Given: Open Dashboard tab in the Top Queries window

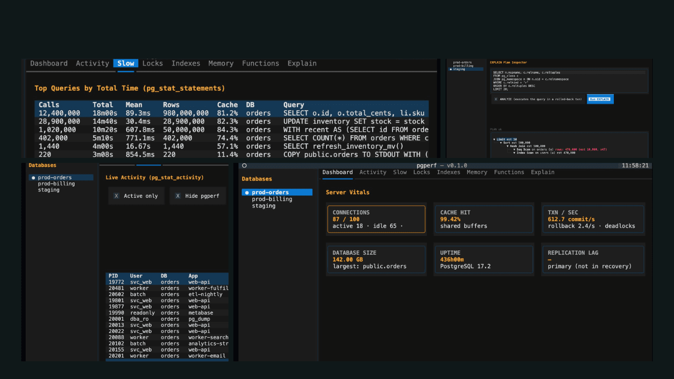Looking at the screenshot, I should [x=49, y=63].
